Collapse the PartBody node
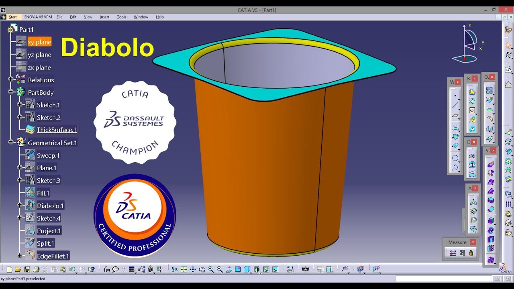 tap(10, 92)
